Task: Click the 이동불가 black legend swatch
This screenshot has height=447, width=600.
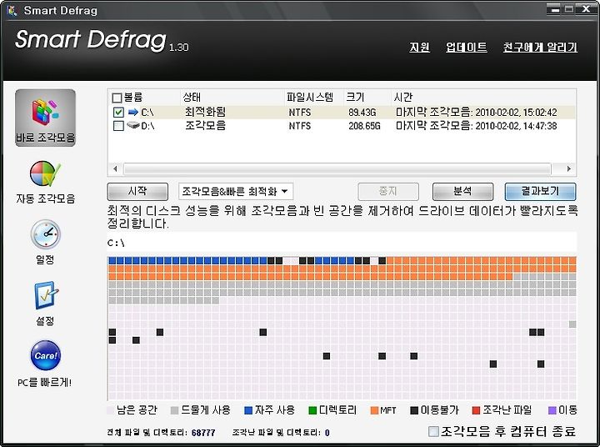Action: coord(414,410)
